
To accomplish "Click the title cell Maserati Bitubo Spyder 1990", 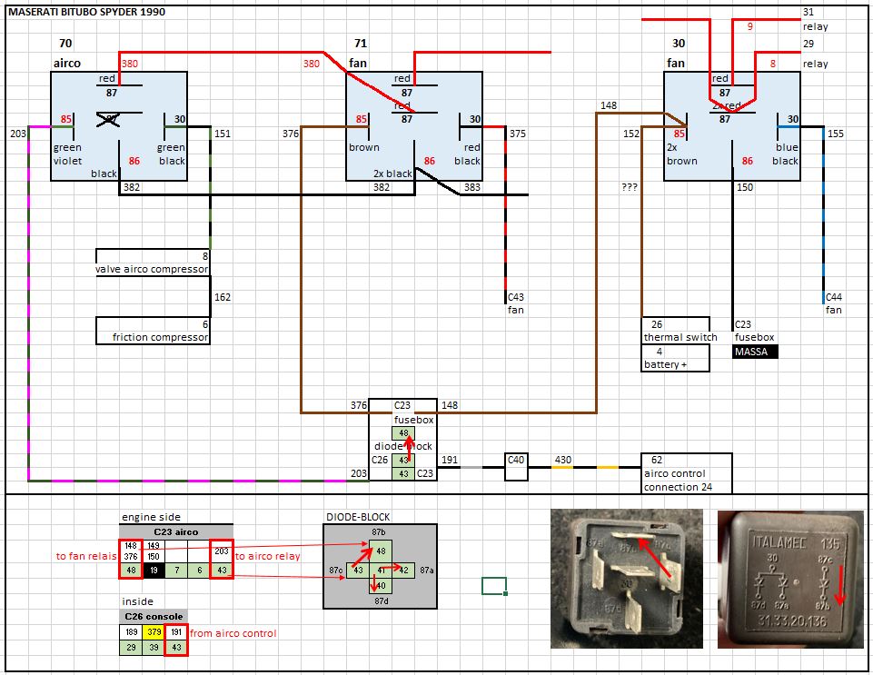I will tap(86, 13).
